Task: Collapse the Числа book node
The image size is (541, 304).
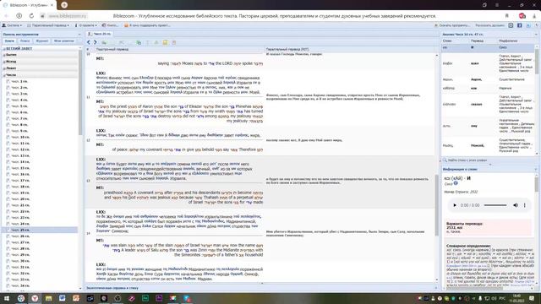Action: pos(4,75)
